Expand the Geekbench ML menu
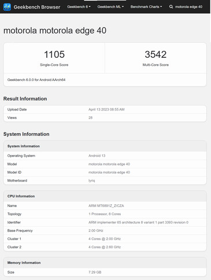 tap(110, 7)
